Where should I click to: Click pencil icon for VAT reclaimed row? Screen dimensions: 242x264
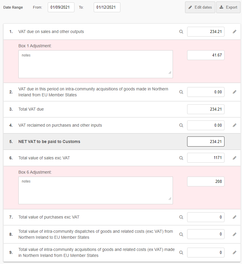[x=234, y=125]
